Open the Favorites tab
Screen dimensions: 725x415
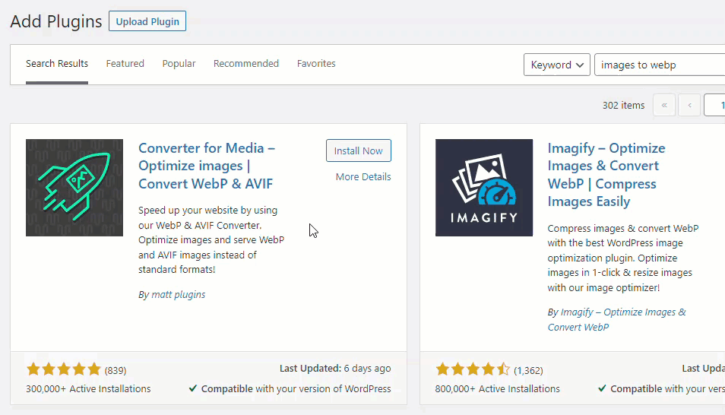[x=316, y=64]
